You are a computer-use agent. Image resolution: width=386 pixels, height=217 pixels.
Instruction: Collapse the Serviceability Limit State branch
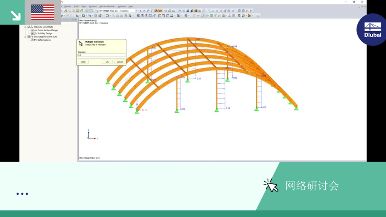(x=25, y=37)
